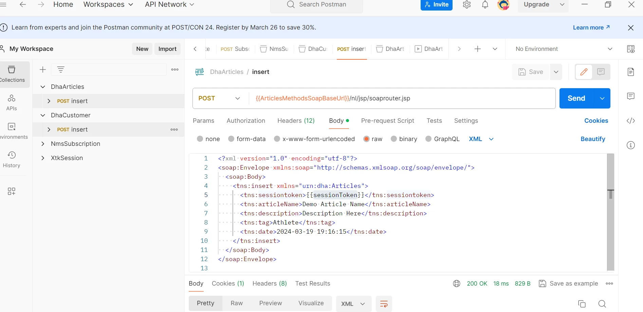This screenshot has height=312, width=643.
Task: Open documentation pane icon
Action: click(x=631, y=72)
